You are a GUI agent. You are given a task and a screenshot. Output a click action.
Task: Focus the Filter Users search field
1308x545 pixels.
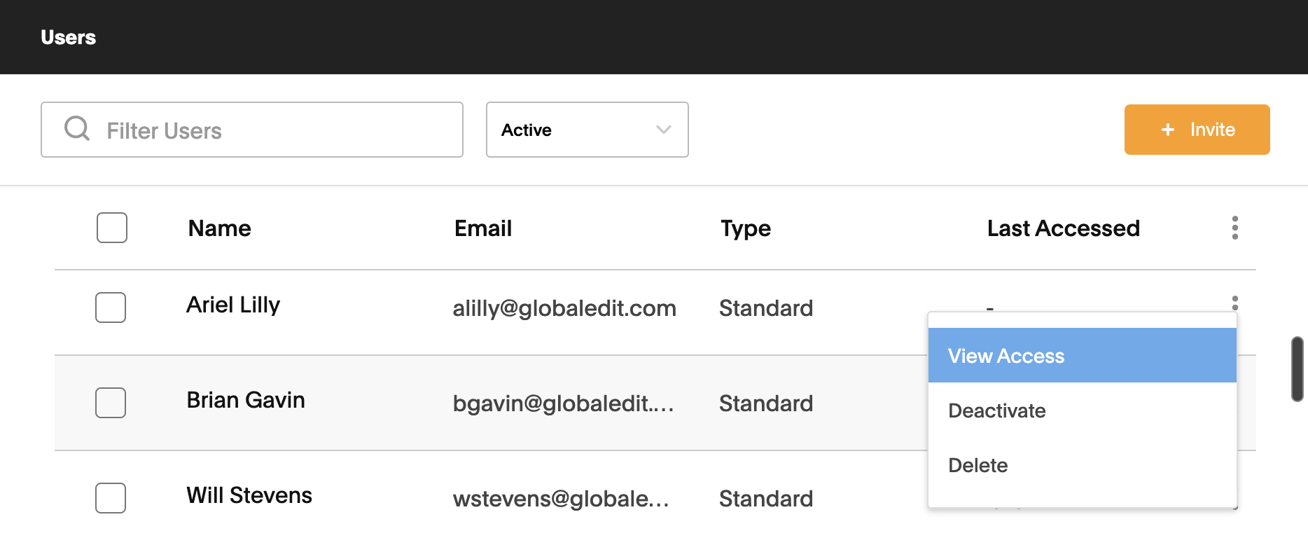(x=252, y=130)
